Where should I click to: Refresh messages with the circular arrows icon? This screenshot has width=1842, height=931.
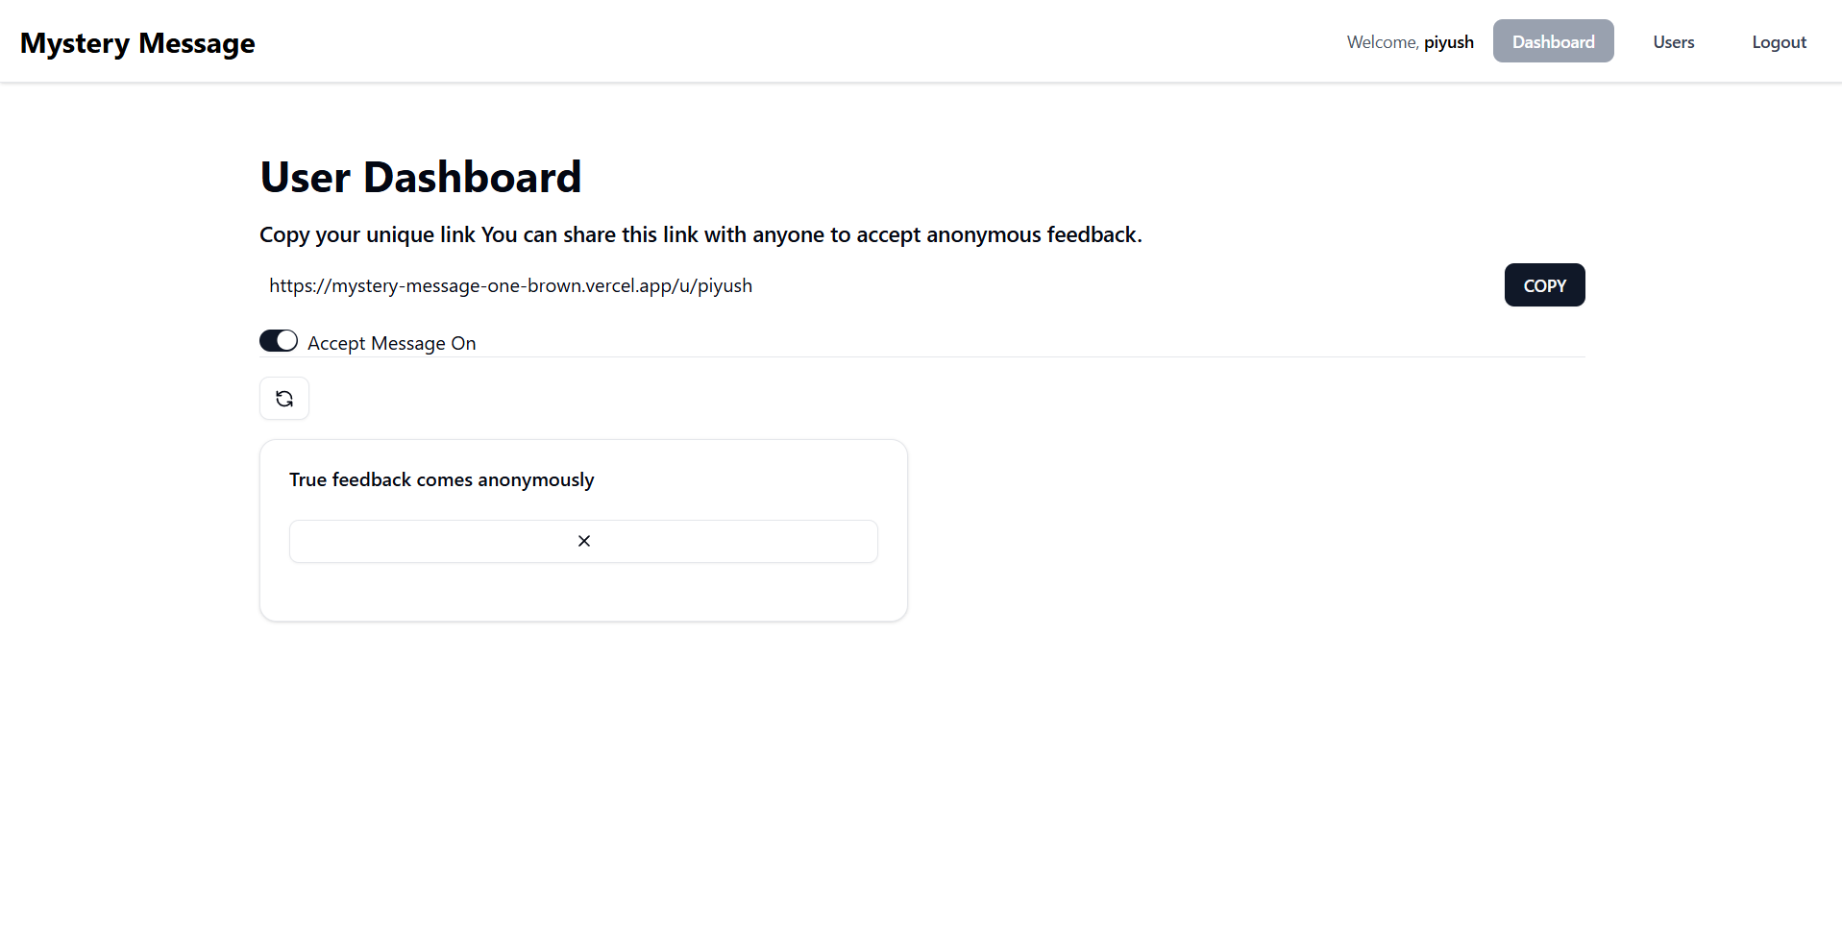click(284, 399)
